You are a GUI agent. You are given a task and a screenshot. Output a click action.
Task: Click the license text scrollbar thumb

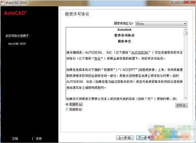click(185, 33)
